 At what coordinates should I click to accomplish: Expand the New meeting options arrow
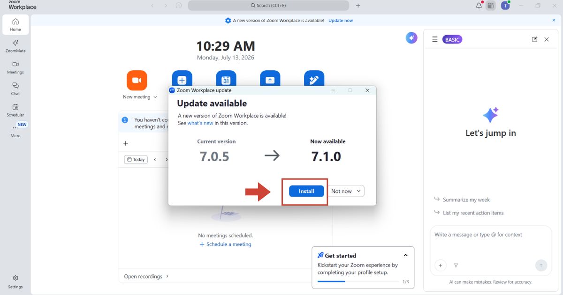(155, 97)
